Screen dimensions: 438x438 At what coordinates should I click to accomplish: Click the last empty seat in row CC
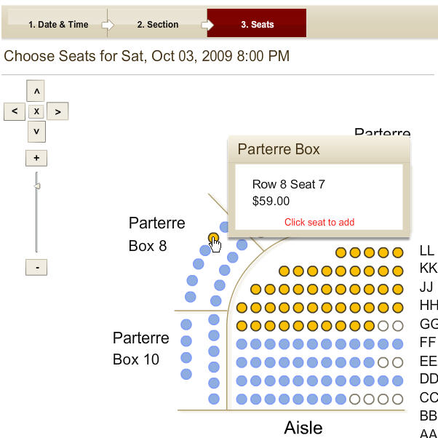[x=397, y=399]
